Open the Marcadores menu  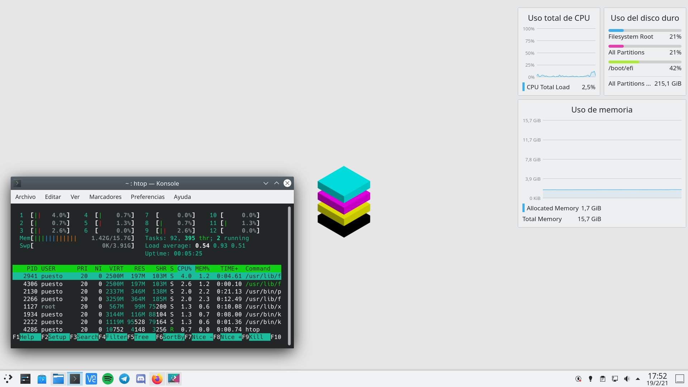click(x=105, y=197)
